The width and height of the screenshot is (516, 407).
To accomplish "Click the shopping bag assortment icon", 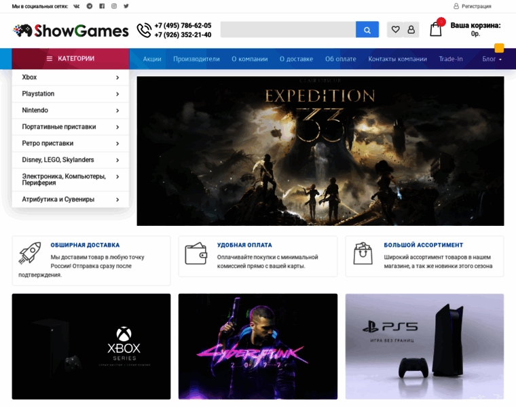I will point(363,253).
